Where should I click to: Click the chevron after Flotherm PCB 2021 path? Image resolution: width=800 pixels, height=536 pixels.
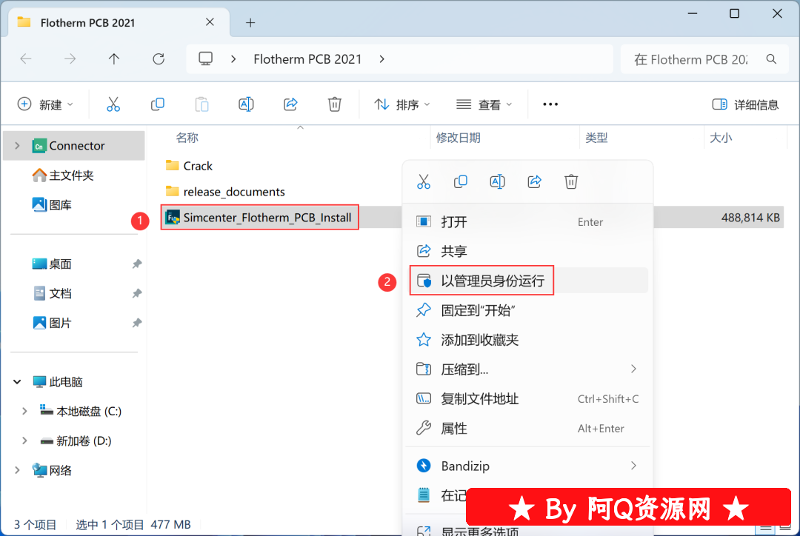click(382, 59)
